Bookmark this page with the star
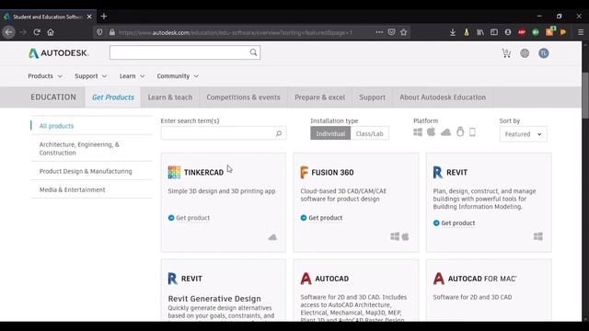Image resolution: width=589 pixels, height=331 pixels. click(x=403, y=32)
